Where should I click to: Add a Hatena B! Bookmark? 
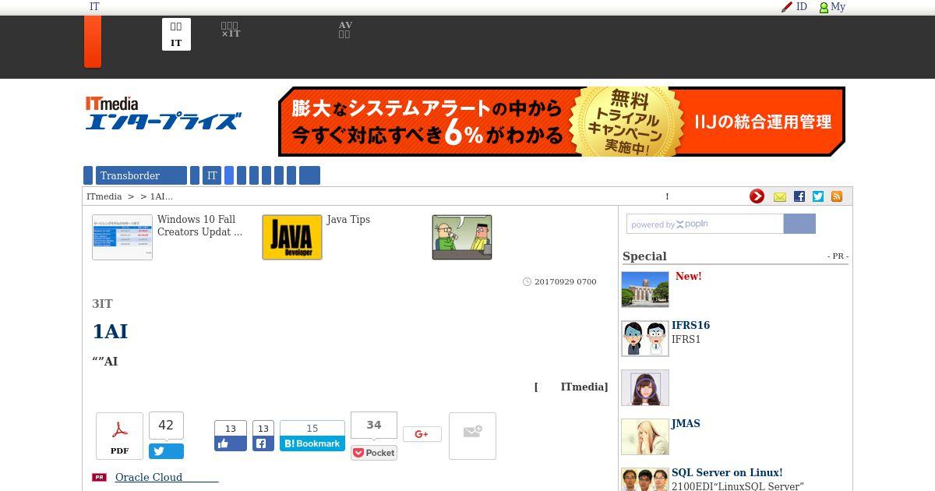312,443
